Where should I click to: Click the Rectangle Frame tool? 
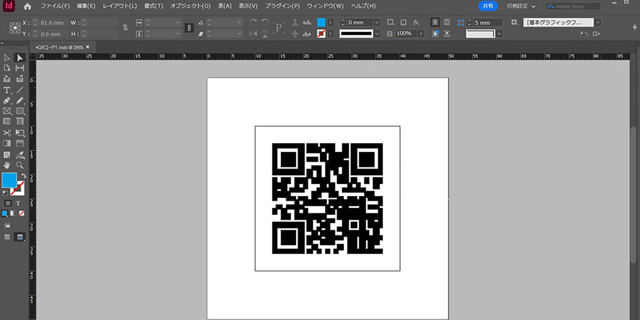pos(7,111)
